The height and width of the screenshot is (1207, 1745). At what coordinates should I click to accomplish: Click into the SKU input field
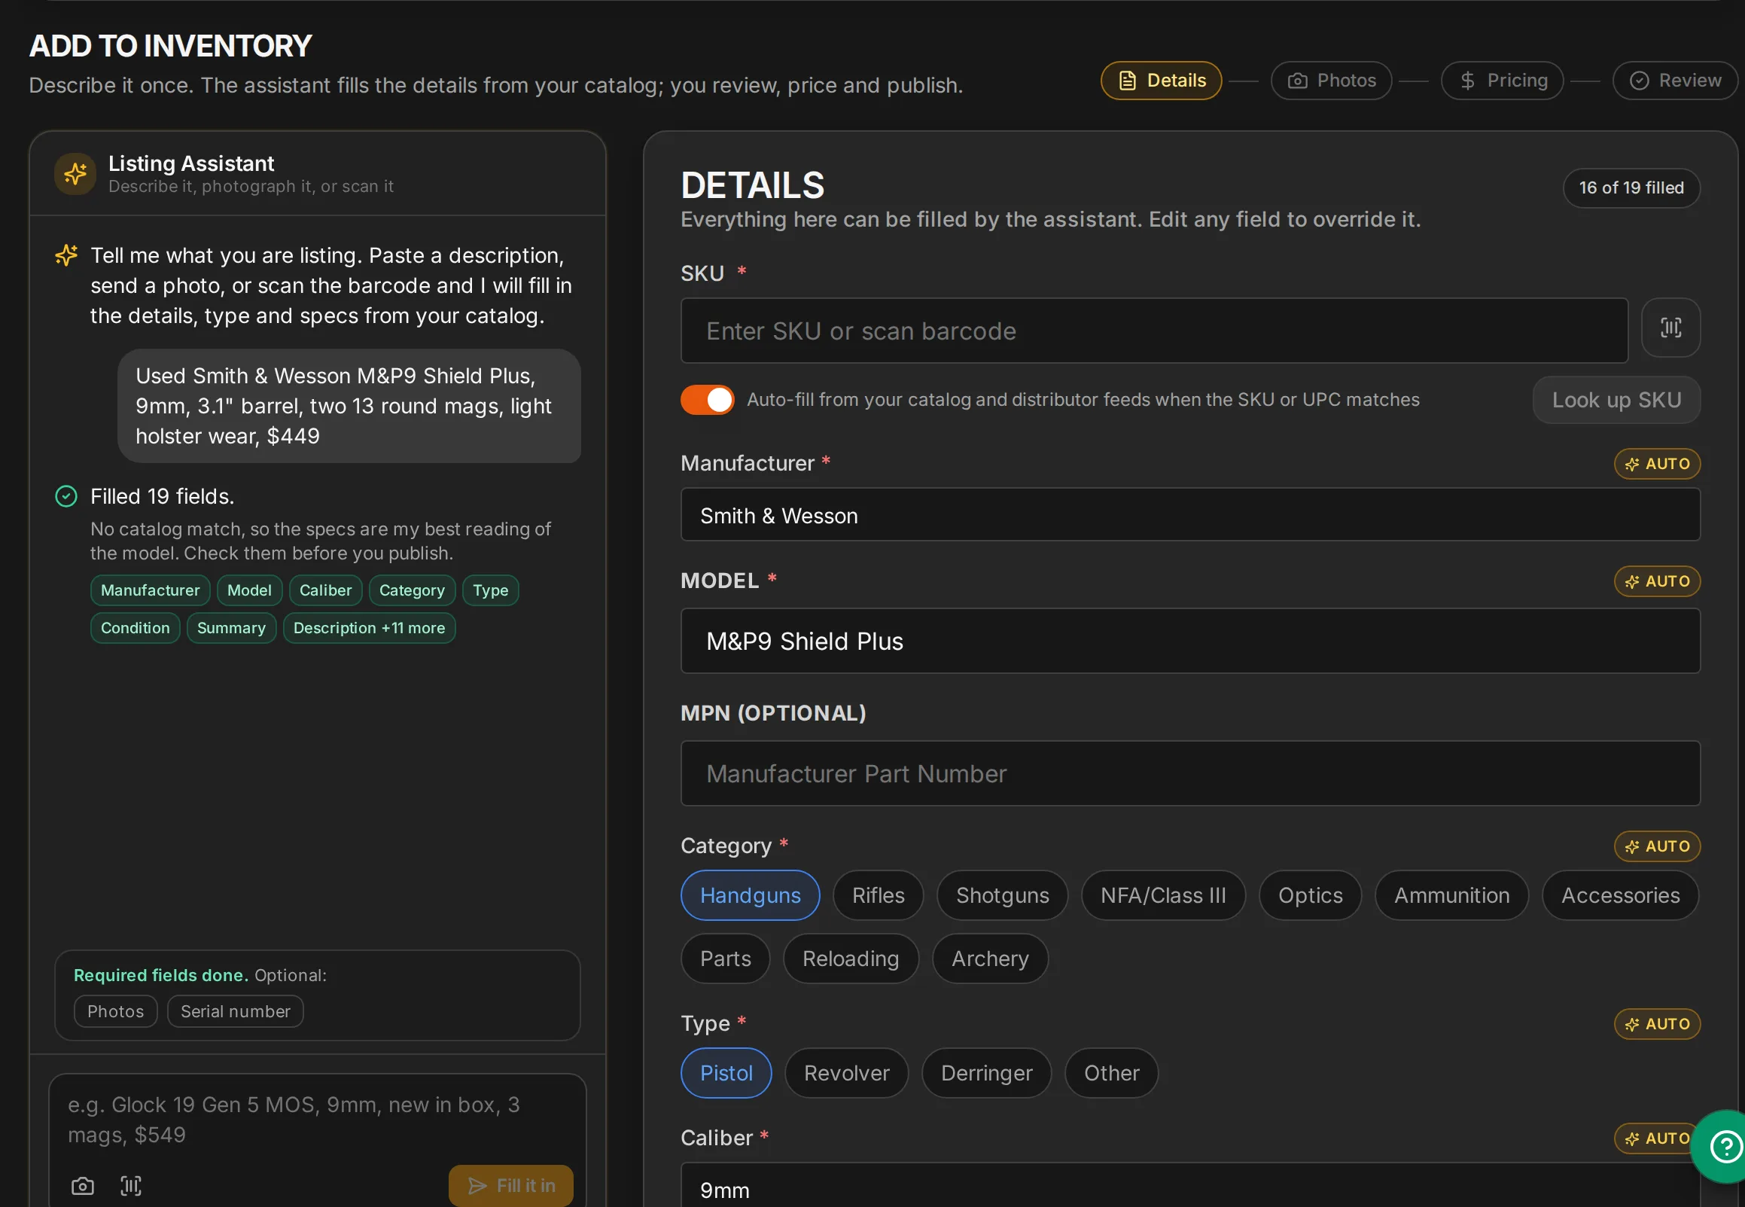1154,331
